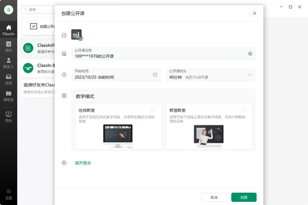Click the 开始时间 date field 2023/10/25
308x205 pixels.
(x=116, y=74)
